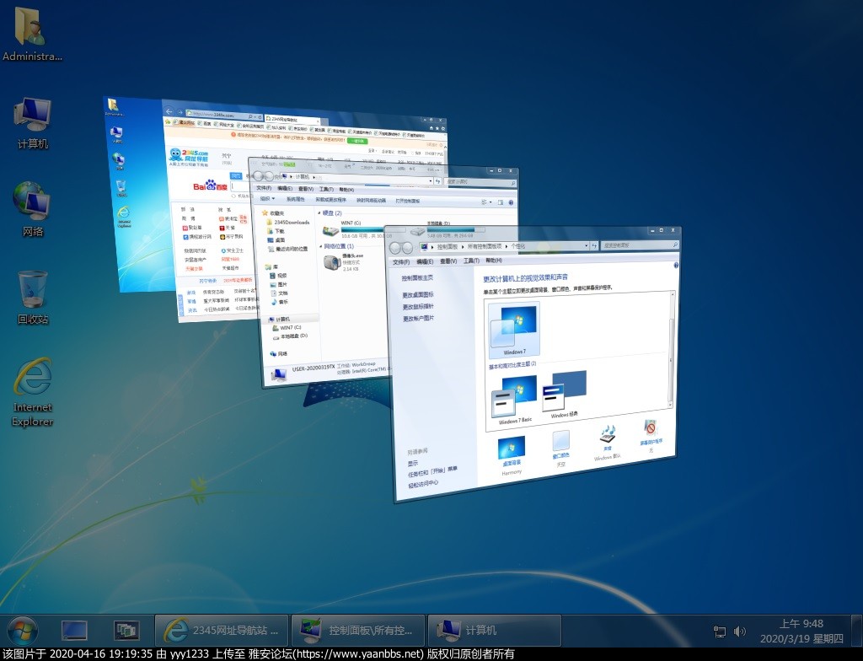Click the forward button in Personalization window
The image size is (863, 661).
408,247
